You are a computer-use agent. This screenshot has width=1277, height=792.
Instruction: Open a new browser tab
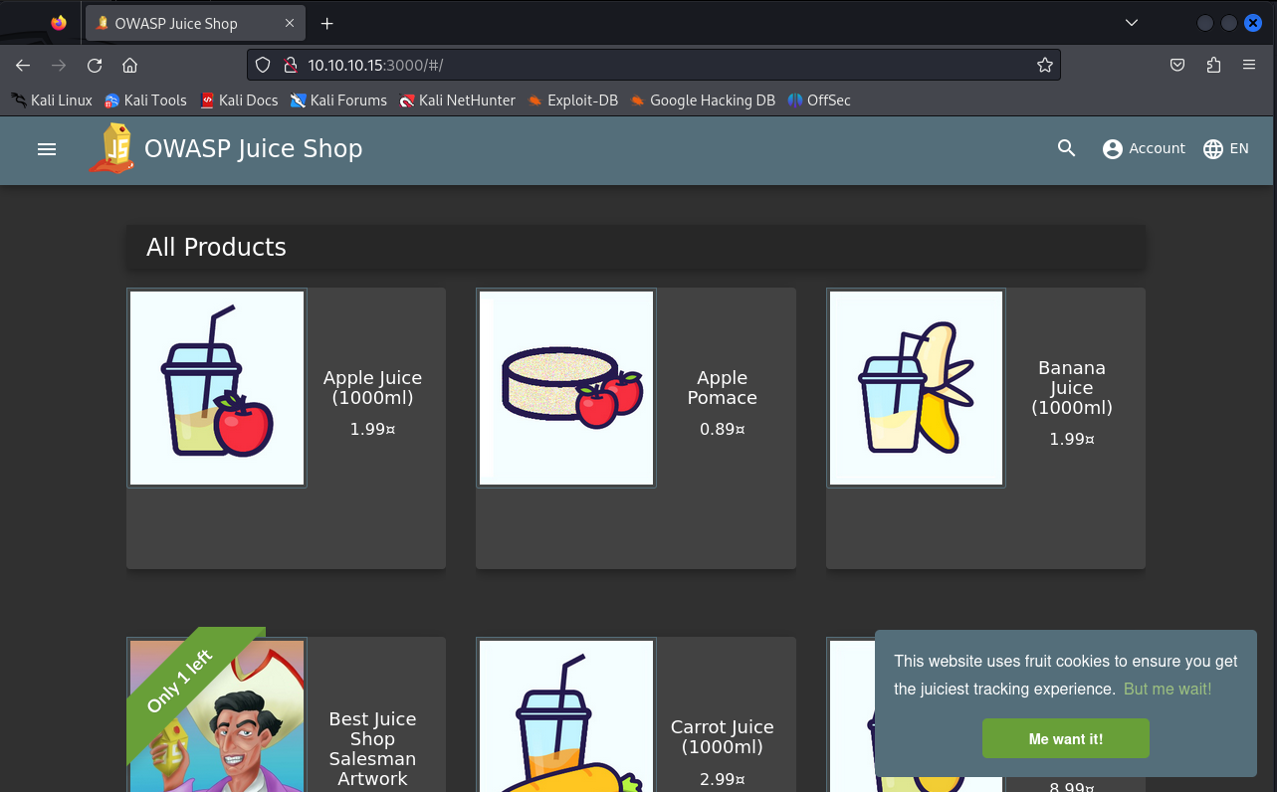point(326,23)
